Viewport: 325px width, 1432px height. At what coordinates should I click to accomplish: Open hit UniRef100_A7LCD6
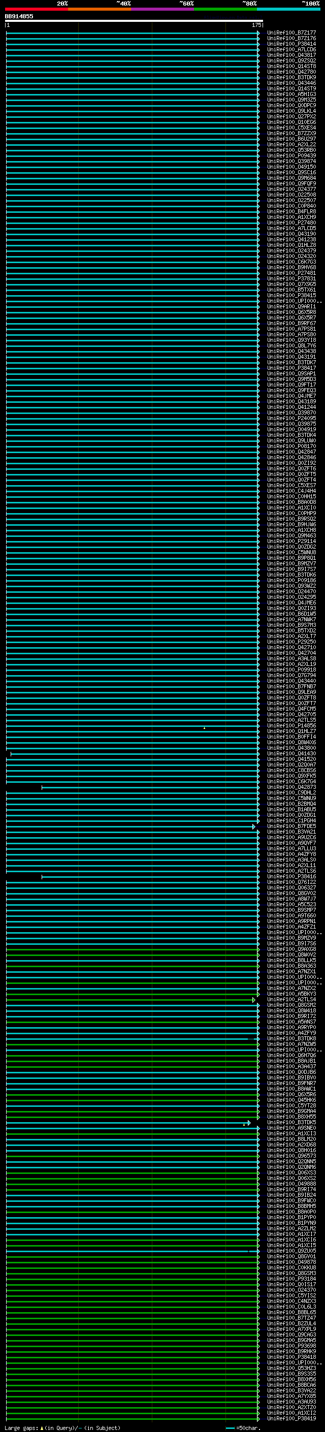(x=291, y=49)
